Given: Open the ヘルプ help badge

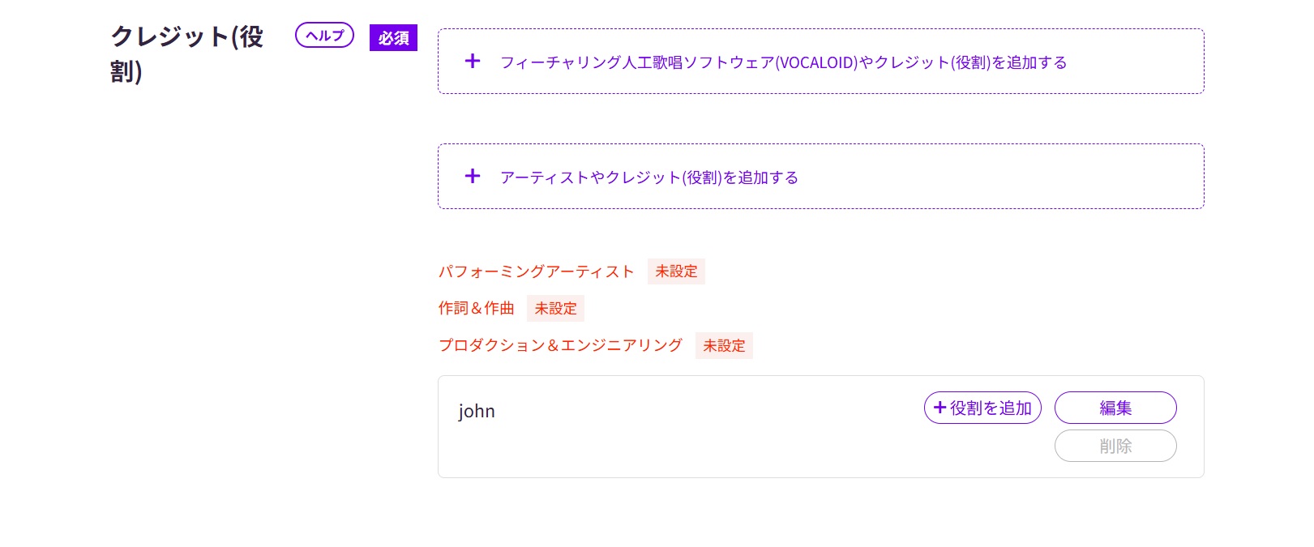Looking at the screenshot, I should pyautogui.click(x=324, y=36).
